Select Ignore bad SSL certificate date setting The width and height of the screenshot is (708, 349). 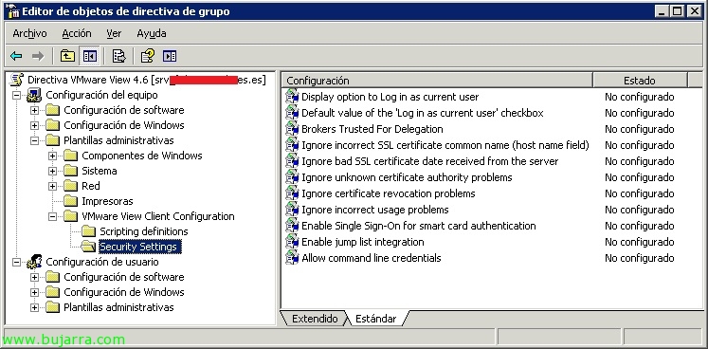click(x=430, y=161)
